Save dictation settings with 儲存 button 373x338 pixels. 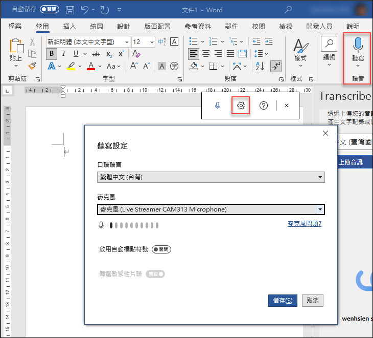(x=283, y=300)
